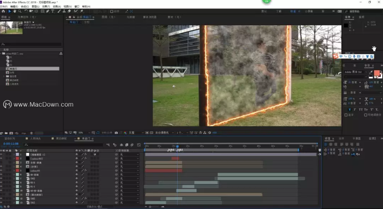This screenshot has width=383, height=209.
Task: Open the 效果(T) menu
Action: click(x=46, y=7)
